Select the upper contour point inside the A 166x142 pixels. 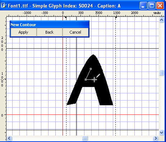91,69
